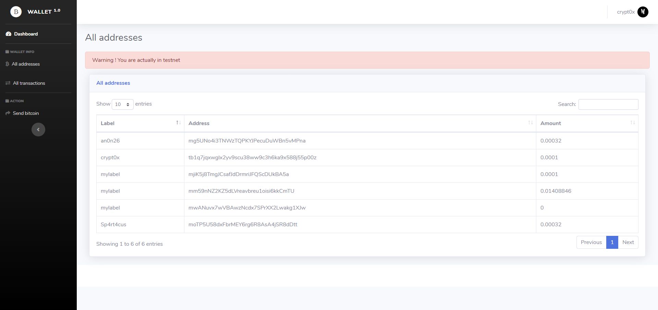Image resolution: width=658 pixels, height=310 pixels.
Task: Click the share arrow icon beside Send bitcoin
Action: click(8, 113)
